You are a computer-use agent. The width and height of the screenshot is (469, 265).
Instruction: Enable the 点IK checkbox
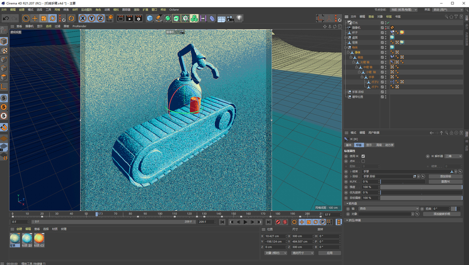(x=363, y=161)
